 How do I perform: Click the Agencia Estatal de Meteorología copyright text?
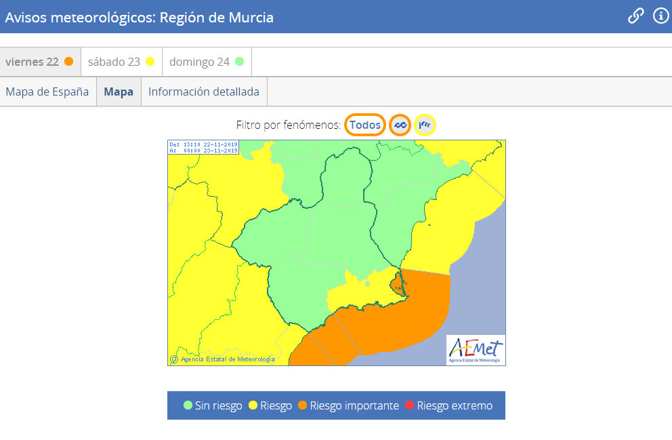227,359
